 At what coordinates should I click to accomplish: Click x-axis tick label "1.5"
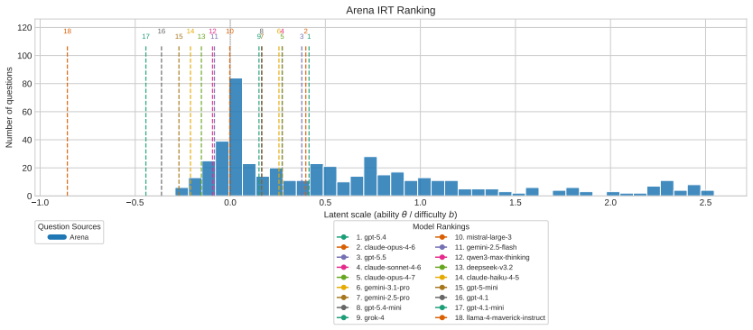click(516, 203)
